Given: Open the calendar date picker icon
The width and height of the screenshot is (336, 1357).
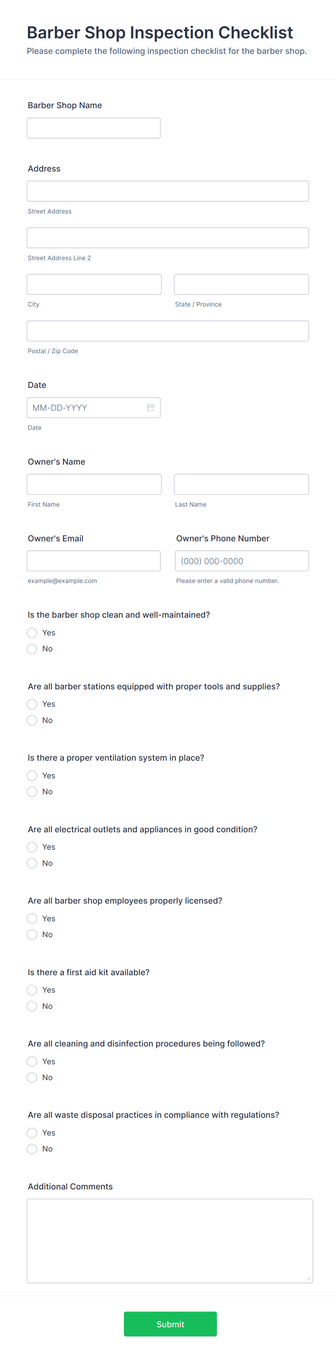Looking at the screenshot, I should coord(151,407).
